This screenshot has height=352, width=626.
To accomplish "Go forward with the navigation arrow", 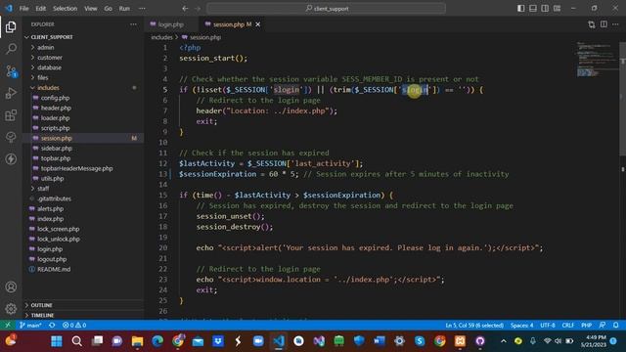I will coord(198,9).
